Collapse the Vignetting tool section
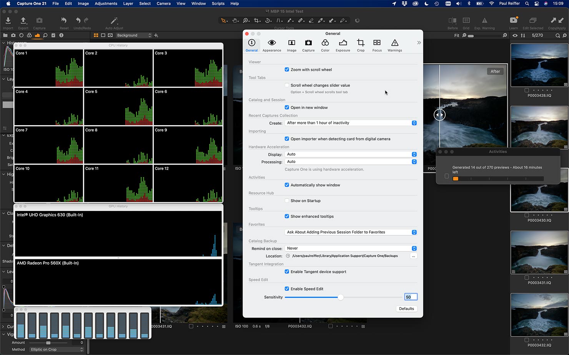Screen dimensions: 569x355 [4, 334]
